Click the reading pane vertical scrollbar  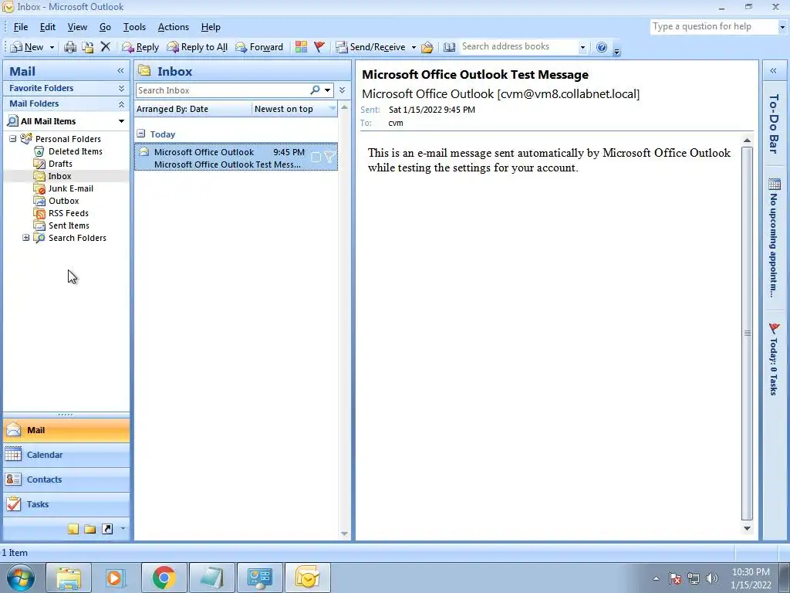[747, 334]
